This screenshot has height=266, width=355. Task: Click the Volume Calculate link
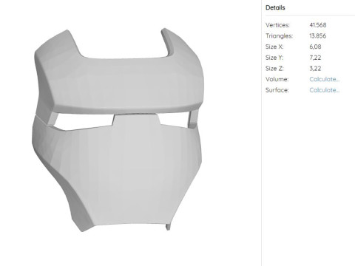pyautogui.click(x=325, y=79)
